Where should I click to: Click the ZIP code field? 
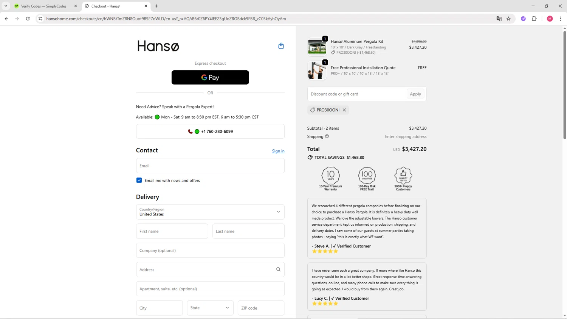(x=261, y=308)
